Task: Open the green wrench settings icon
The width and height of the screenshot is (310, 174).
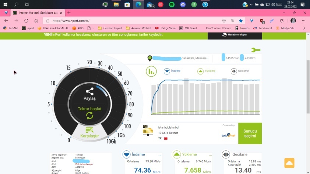Action: tap(256, 50)
